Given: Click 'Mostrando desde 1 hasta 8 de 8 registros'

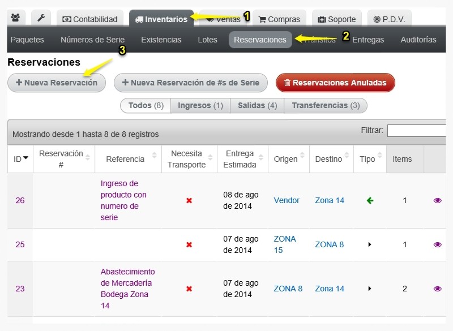Looking at the screenshot, I should [x=86, y=134].
